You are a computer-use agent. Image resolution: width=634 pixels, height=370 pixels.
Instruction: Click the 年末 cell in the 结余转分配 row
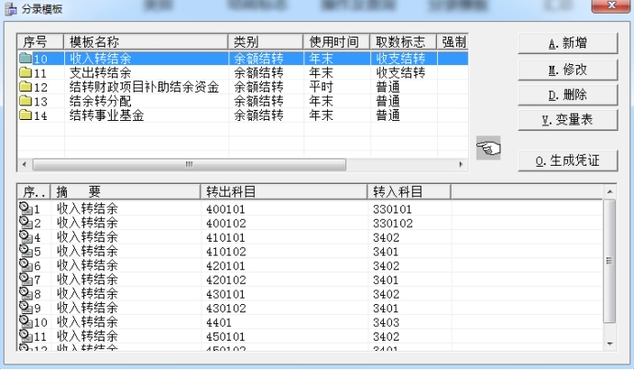tap(321, 101)
